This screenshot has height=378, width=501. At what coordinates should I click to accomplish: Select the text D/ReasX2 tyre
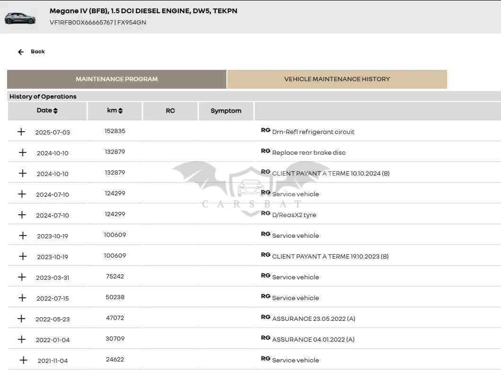click(294, 215)
